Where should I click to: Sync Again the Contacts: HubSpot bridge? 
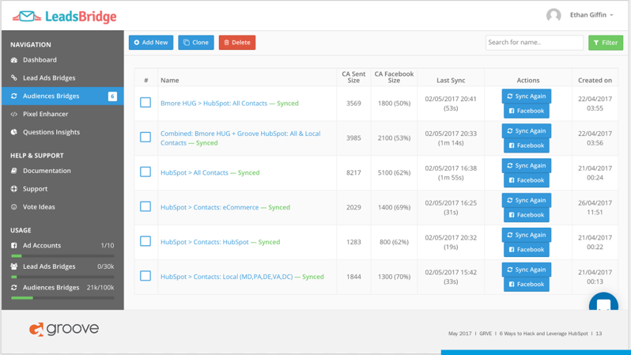pos(527,235)
